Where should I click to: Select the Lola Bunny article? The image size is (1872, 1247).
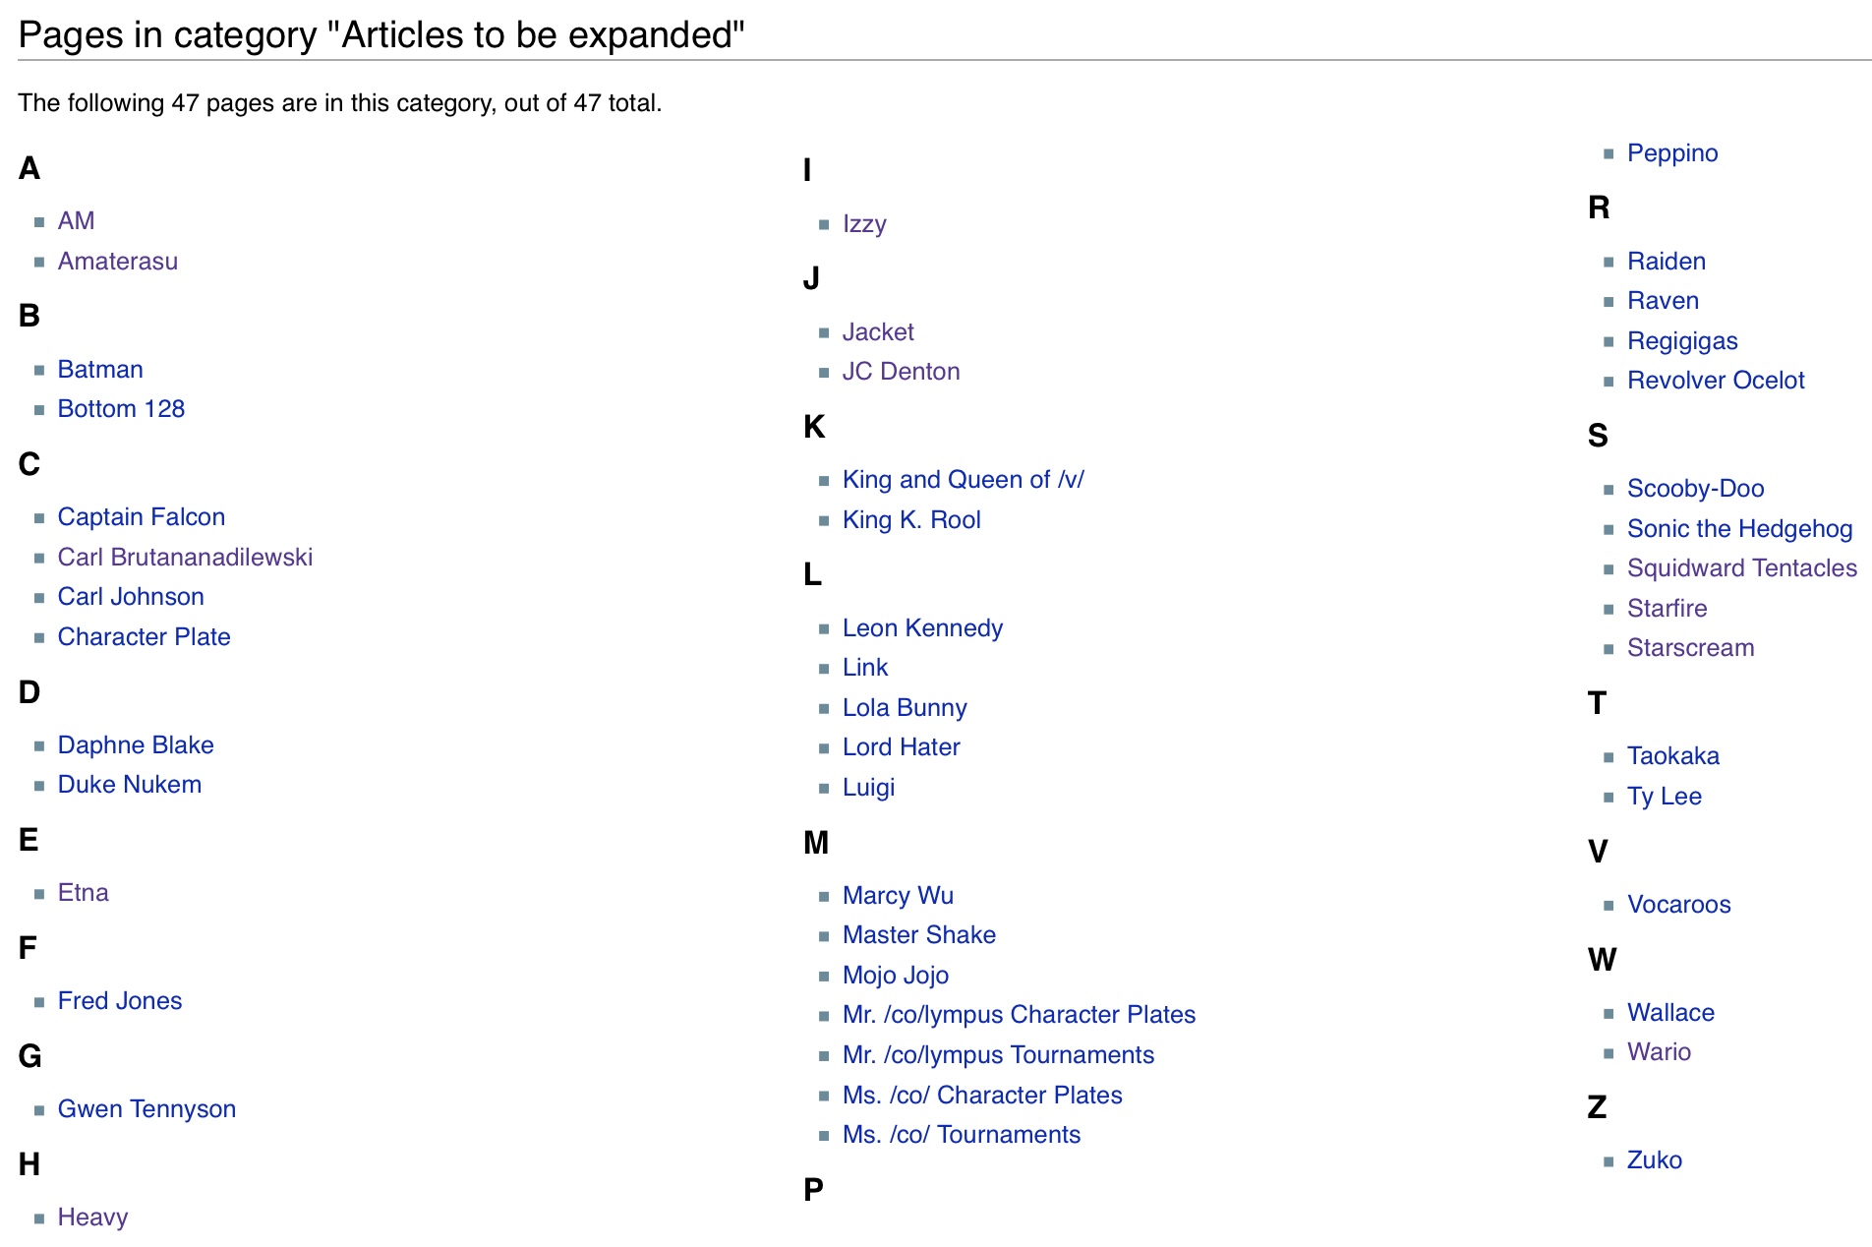point(905,708)
